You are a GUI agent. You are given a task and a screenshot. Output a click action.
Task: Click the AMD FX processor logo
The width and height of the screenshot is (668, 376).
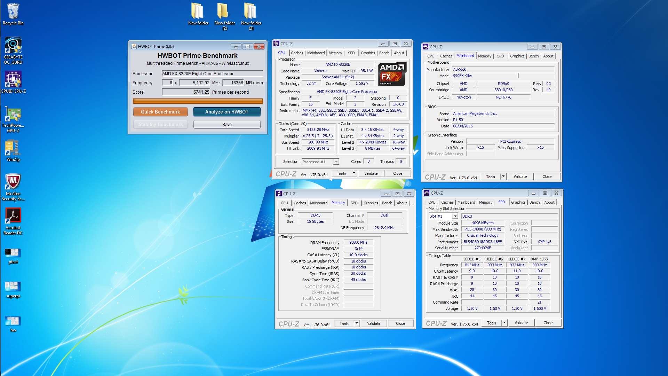[392, 73]
